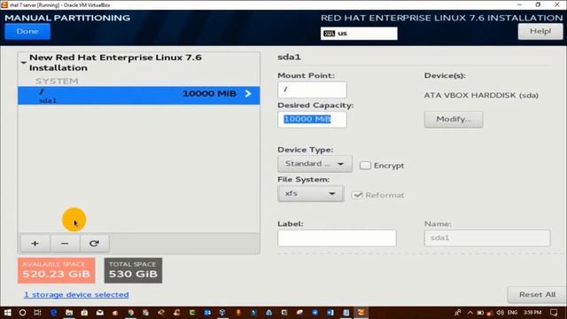Open the Windows Start menu
Image resolution: width=567 pixels, height=319 pixels.
pos(7,313)
